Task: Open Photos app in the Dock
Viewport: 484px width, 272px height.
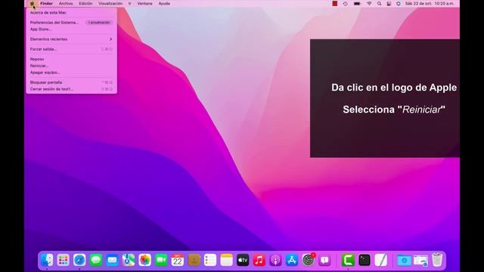Action: coord(144,260)
